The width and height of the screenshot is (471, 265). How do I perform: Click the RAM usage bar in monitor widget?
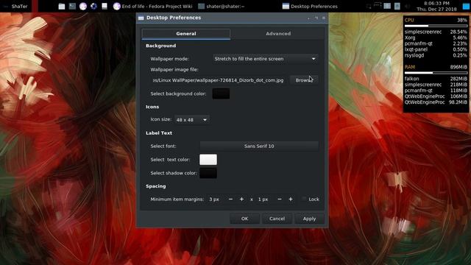coord(436,73)
